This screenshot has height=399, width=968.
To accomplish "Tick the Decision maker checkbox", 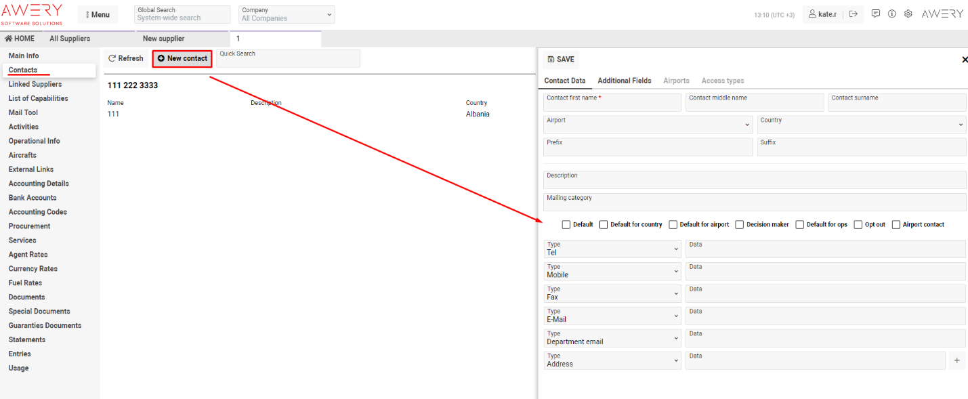I will (740, 225).
